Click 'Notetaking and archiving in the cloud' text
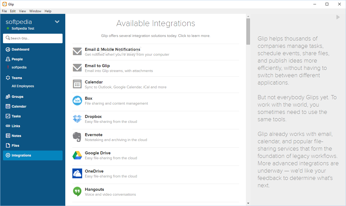346x206 pixels. pyautogui.click(x=116, y=140)
